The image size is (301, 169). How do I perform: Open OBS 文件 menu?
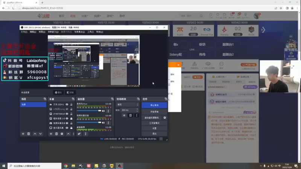pos(24,32)
